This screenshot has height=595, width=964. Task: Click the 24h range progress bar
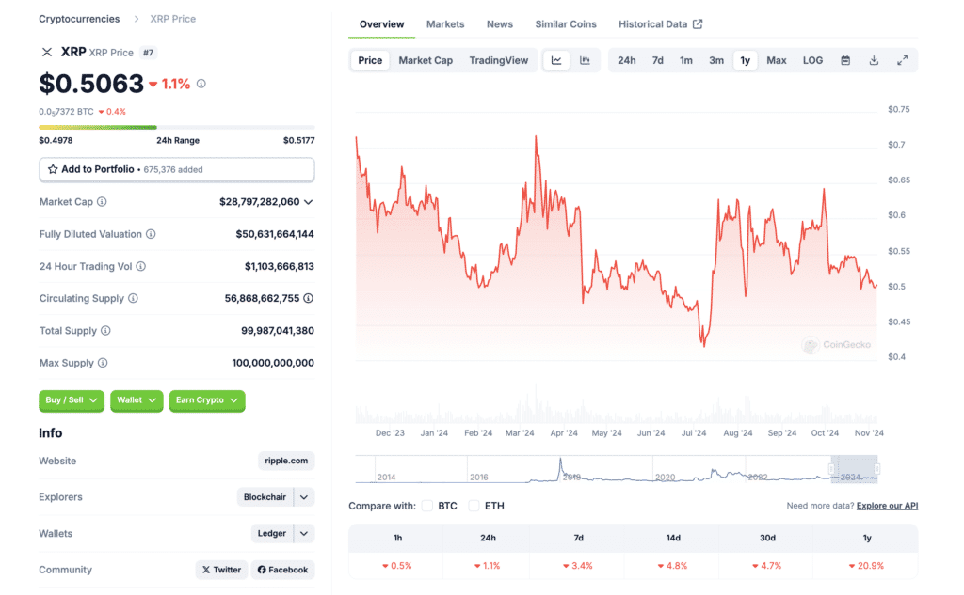point(177,127)
